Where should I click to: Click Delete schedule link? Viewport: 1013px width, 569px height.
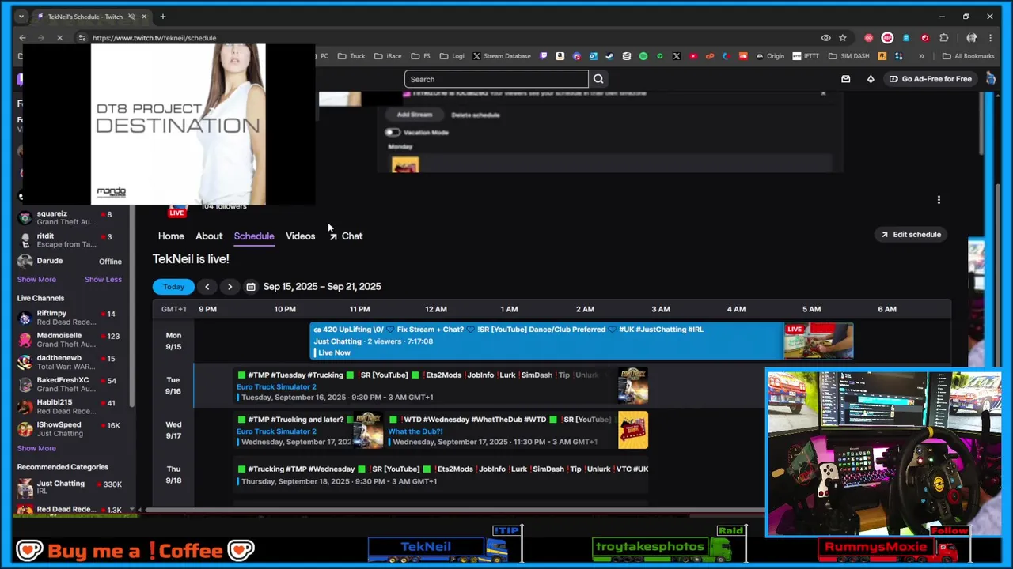pyautogui.click(x=475, y=115)
